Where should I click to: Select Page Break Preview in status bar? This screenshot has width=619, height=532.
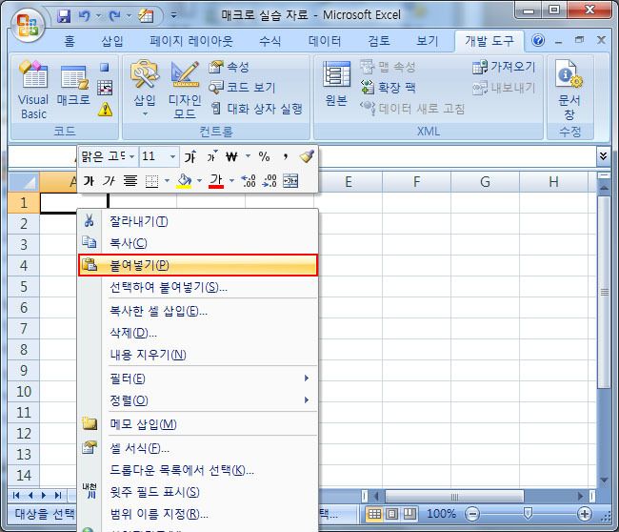(409, 514)
